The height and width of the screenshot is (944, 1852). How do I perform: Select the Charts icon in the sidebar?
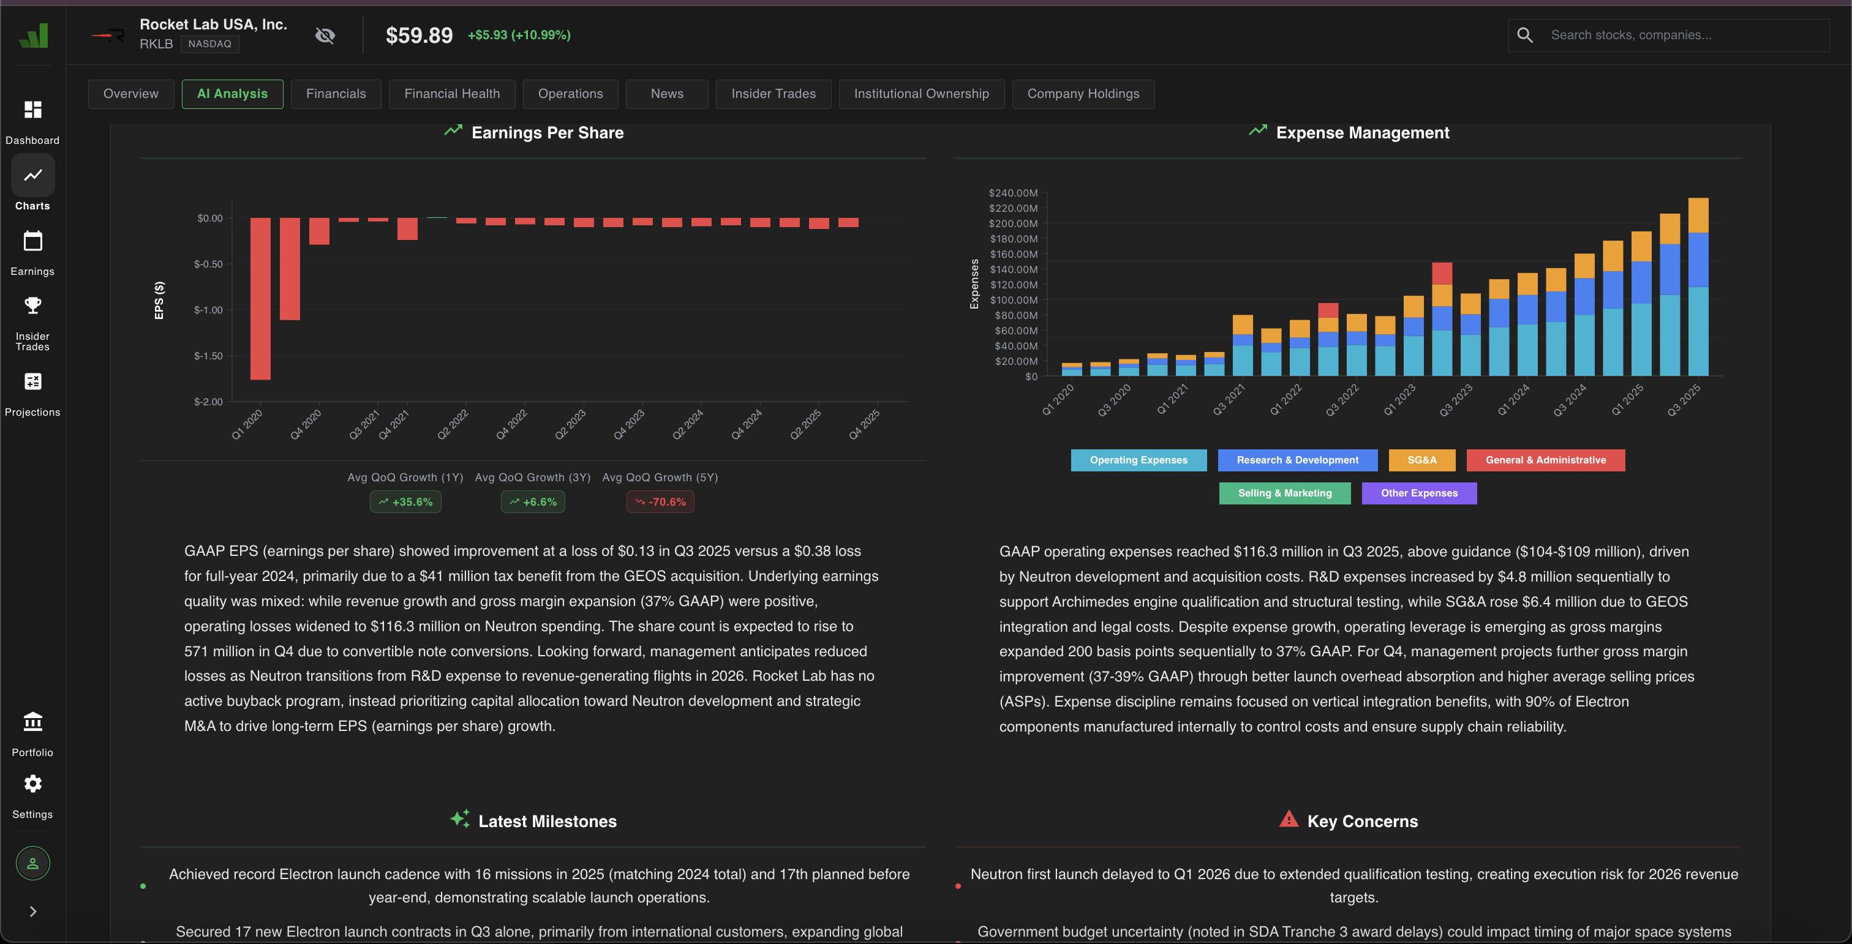tap(32, 174)
